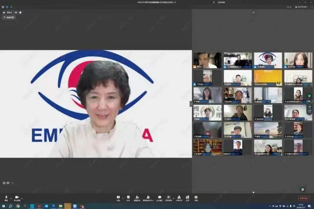Open Windows notification center icon
The image size is (314, 209).
tap(309, 206)
